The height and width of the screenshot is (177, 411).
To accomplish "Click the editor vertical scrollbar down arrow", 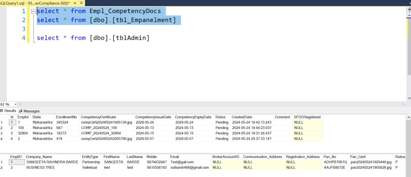I will click(409, 98).
